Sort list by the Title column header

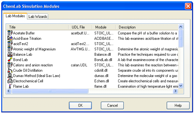point(38,27)
